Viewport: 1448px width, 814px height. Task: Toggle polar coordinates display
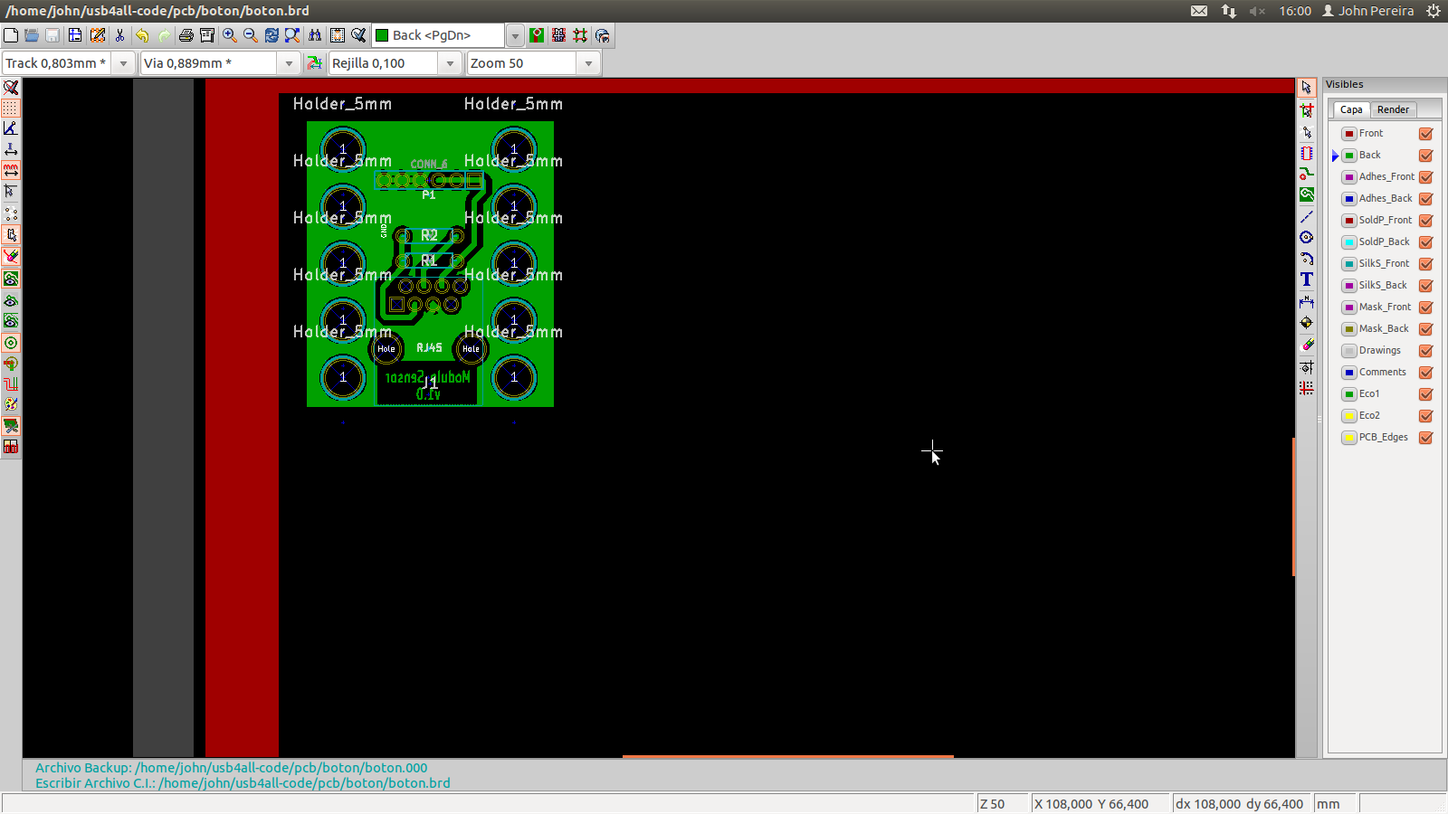tap(11, 128)
